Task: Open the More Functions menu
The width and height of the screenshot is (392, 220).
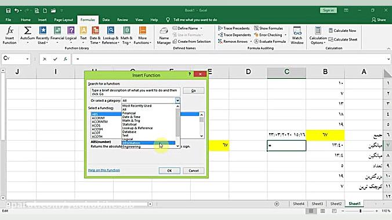Action: click(x=143, y=35)
